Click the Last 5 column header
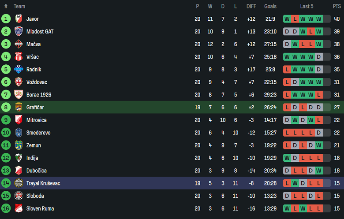 point(307,6)
